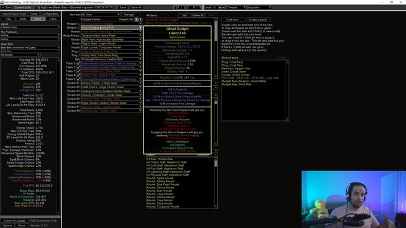The height and width of the screenshot is (228, 406).
Task: Expand the Body Armour Tempest Ward dropdown
Action: click(x=112, y=35)
